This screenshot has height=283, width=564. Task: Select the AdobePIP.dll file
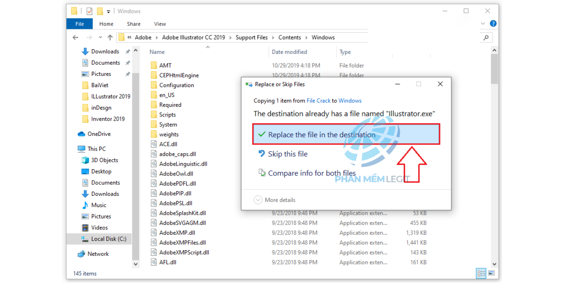pos(175,193)
